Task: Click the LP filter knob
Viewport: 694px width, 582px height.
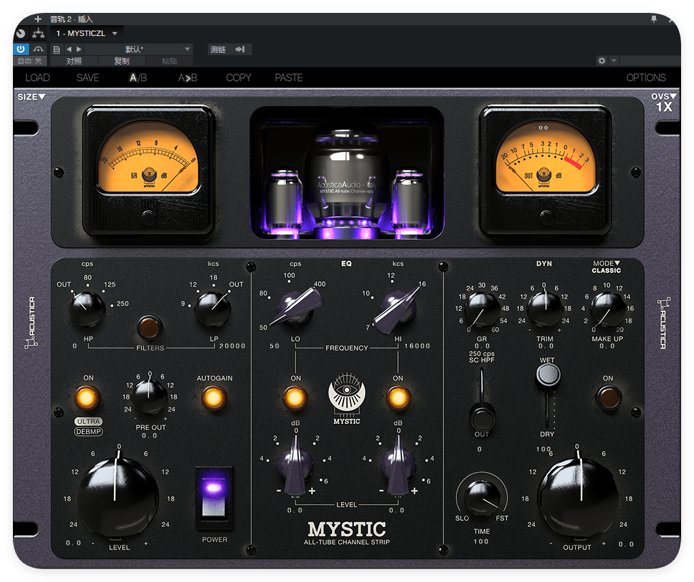Action: pyautogui.click(x=213, y=308)
